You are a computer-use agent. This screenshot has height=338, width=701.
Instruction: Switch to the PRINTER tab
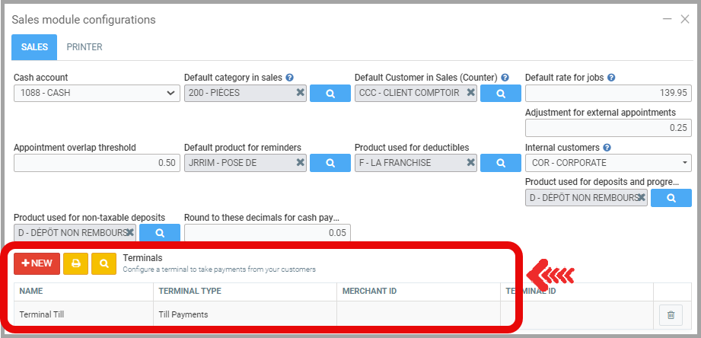(x=84, y=47)
